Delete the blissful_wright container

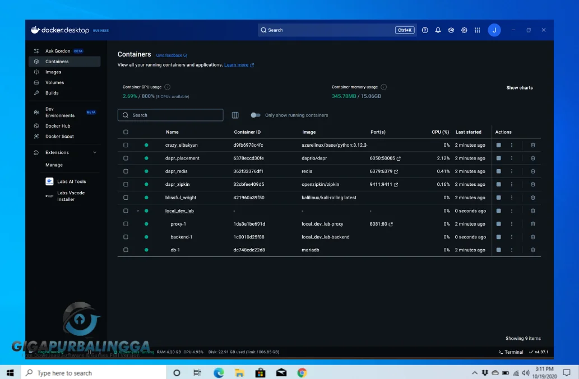click(x=533, y=198)
